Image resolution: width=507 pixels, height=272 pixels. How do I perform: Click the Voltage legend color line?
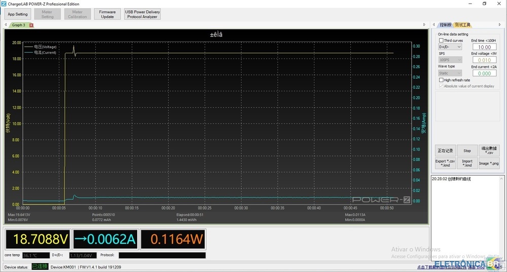[x=28, y=47]
